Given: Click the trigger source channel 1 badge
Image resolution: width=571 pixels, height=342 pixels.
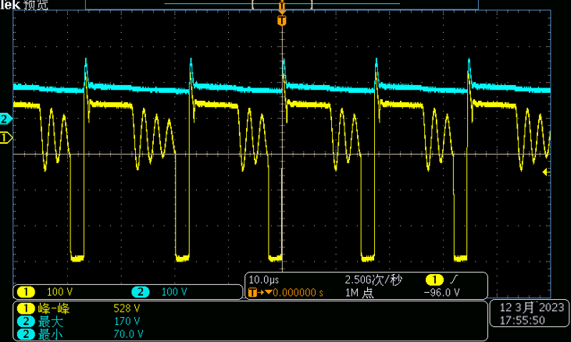Looking at the screenshot, I should 432,280.
